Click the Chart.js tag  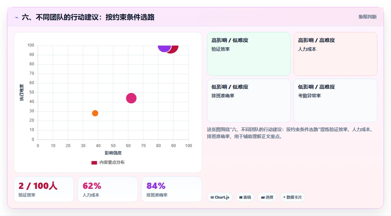220,197
